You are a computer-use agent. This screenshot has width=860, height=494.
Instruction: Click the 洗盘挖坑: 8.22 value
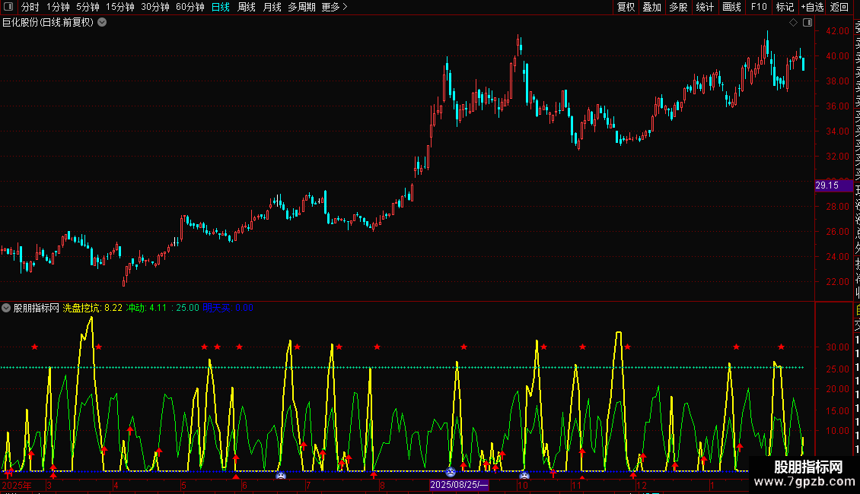pos(92,308)
